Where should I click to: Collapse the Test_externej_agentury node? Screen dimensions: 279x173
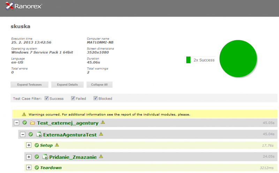[x=16, y=123]
